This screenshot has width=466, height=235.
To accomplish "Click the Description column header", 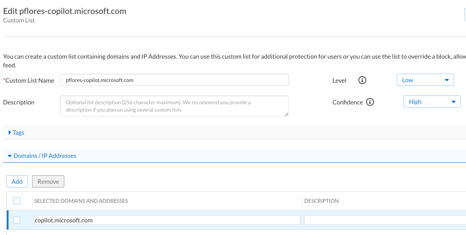I will coord(322,201).
